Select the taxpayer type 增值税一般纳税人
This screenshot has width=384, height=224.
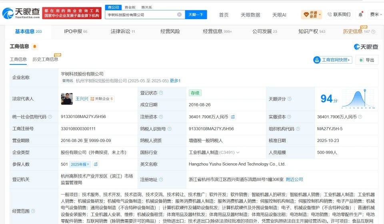pos(206,140)
